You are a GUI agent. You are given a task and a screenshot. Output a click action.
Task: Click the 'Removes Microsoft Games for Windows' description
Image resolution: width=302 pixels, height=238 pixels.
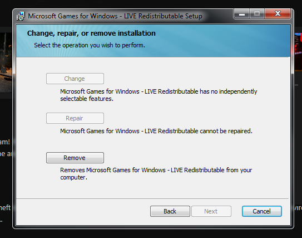click(x=156, y=174)
